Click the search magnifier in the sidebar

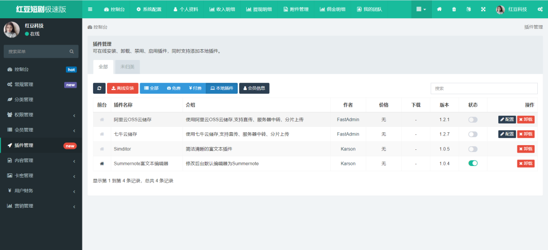72,51
